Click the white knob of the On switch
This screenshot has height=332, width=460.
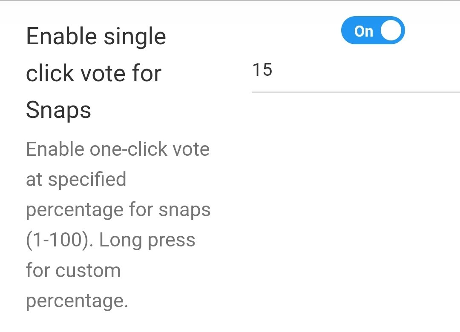[391, 31]
